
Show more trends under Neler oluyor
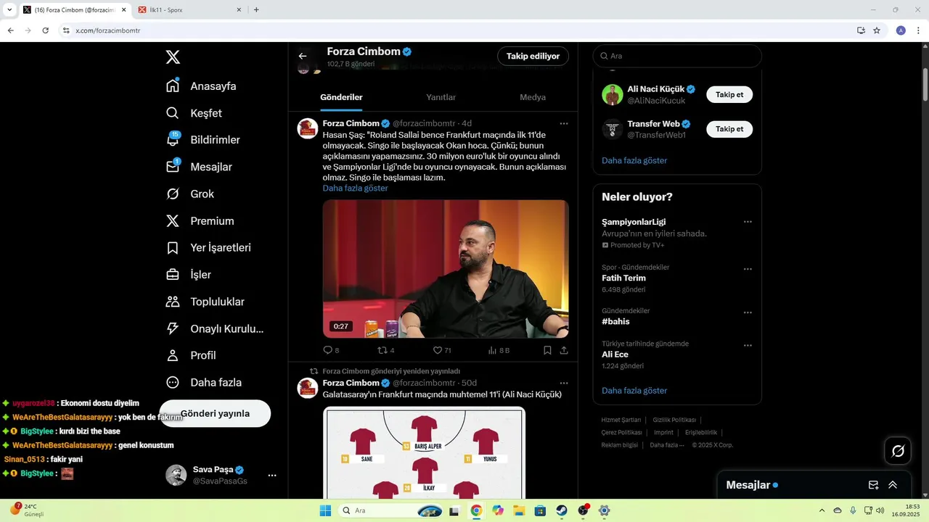634,390
